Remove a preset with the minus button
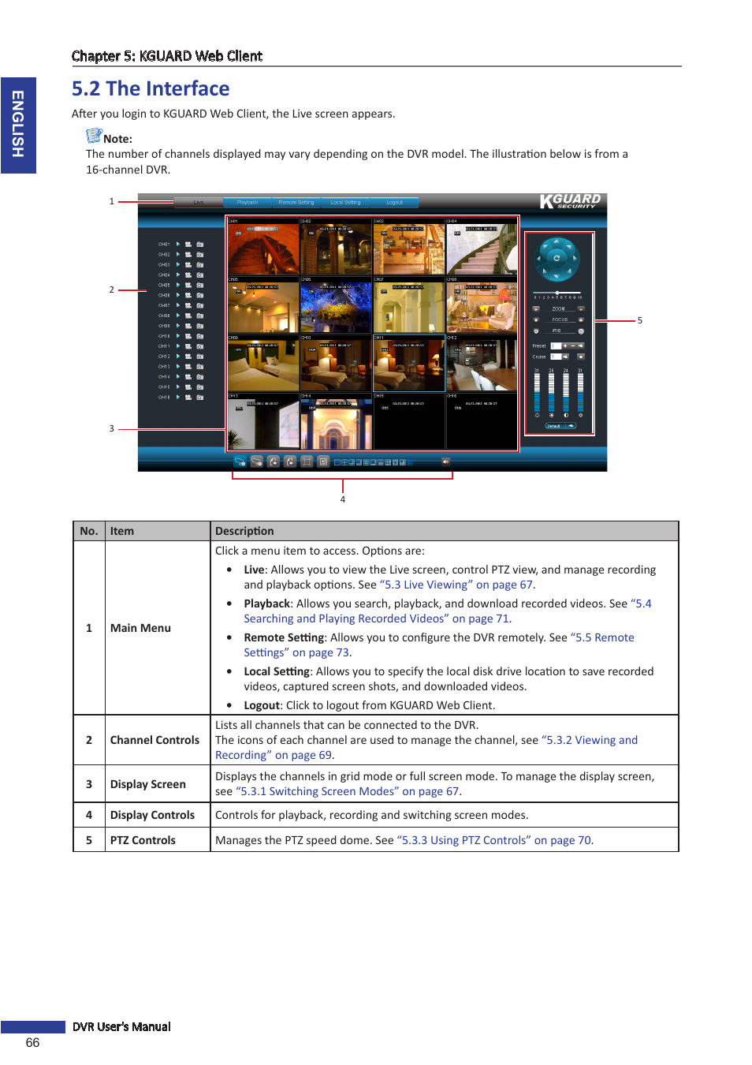Image resolution: width=752 pixels, height=1065 pixels. click(x=573, y=346)
